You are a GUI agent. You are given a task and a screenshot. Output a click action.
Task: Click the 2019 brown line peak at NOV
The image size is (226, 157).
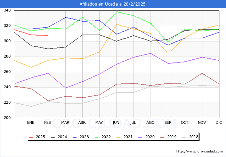tap(202, 73)
